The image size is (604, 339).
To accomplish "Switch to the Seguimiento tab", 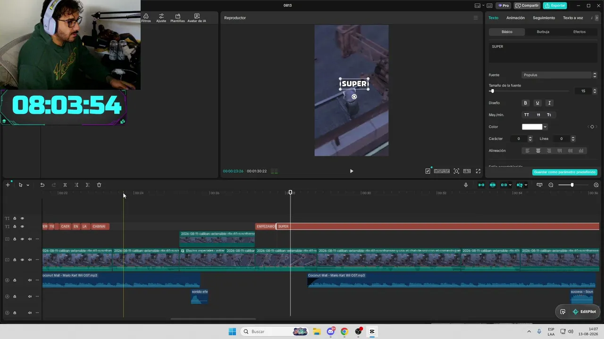I will [544, 18].
